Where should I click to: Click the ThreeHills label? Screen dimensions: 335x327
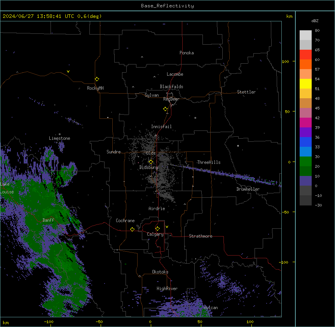[209, 162]
